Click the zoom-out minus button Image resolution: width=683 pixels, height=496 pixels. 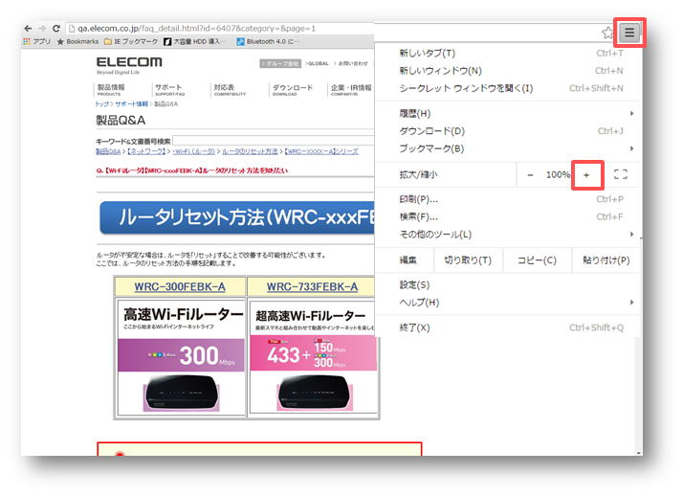[530, 175]
